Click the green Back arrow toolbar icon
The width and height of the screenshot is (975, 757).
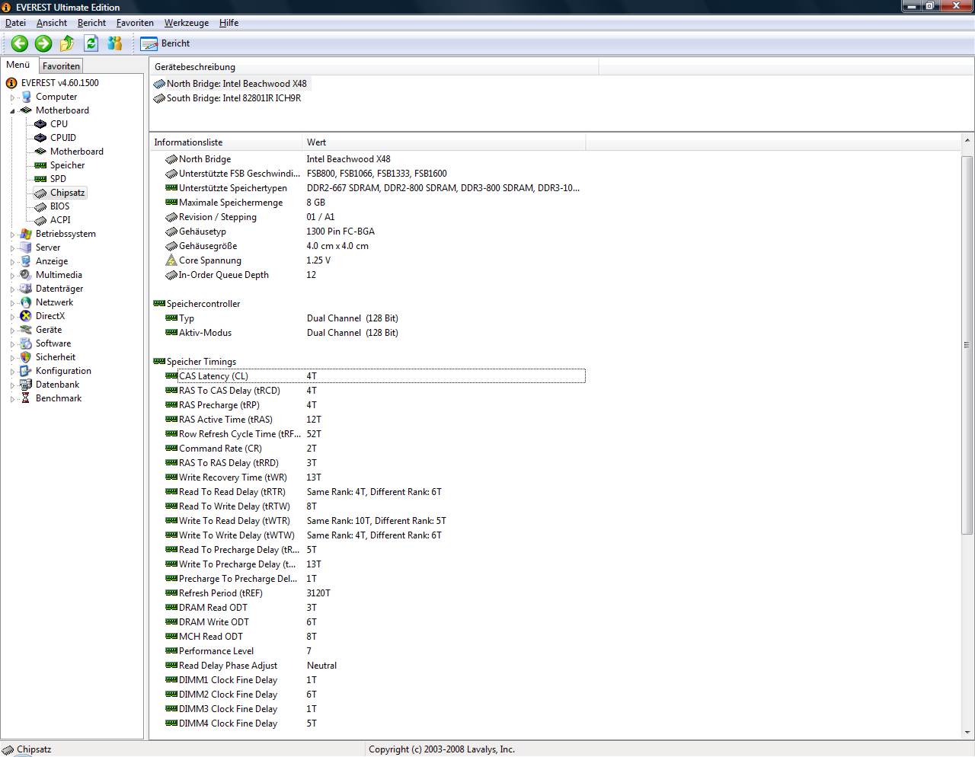click(20, 43)
